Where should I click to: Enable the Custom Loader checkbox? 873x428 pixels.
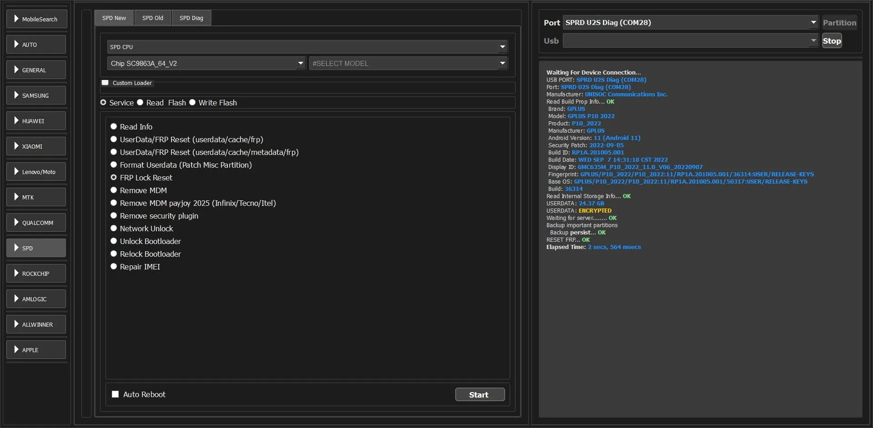(105, 83)
